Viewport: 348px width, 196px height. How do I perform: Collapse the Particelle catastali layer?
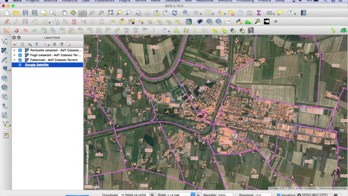[14, 50]
